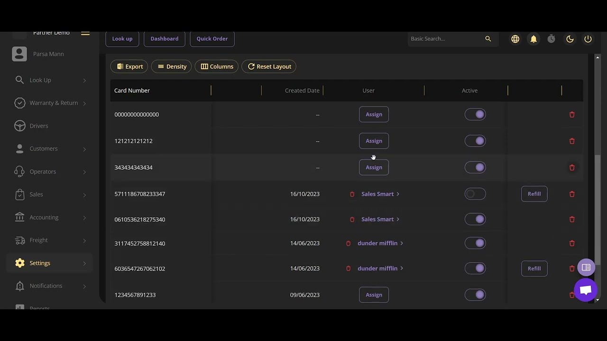The width and height of the screenshot is (607, 341).
Task: Open the Columns chooser
Action: point(217,67)
